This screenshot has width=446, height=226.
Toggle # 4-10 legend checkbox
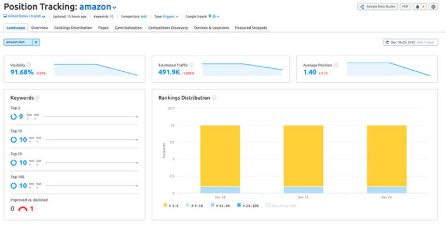point(188,205)
